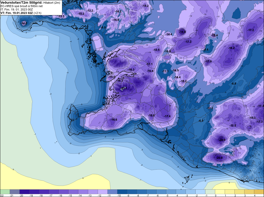
Task: Click the -14.6 temperature label
Action: [x=116, y=20]
